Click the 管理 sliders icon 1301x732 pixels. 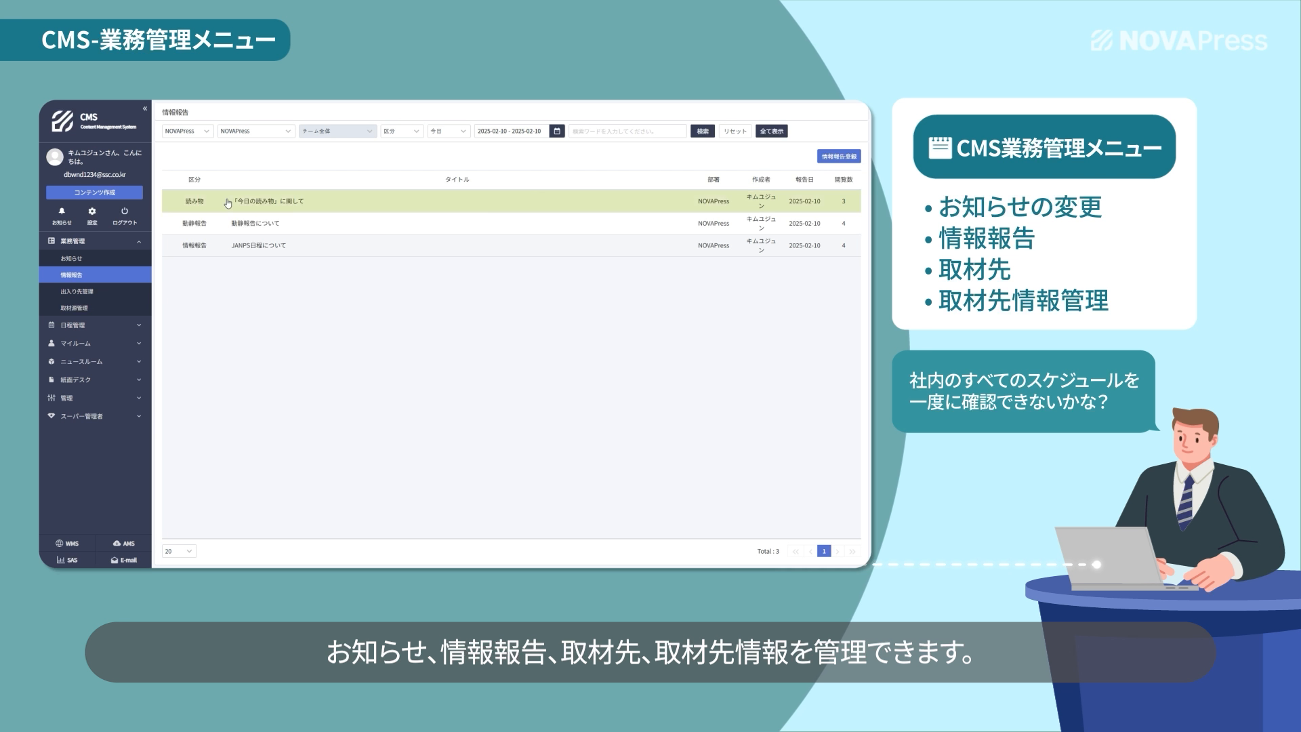51,398
